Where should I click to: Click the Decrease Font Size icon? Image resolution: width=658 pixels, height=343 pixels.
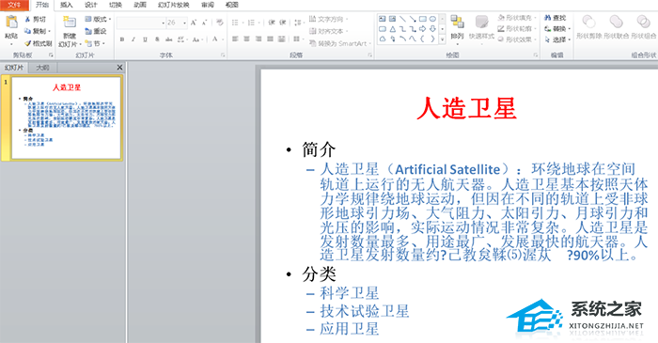click(204, 23)
